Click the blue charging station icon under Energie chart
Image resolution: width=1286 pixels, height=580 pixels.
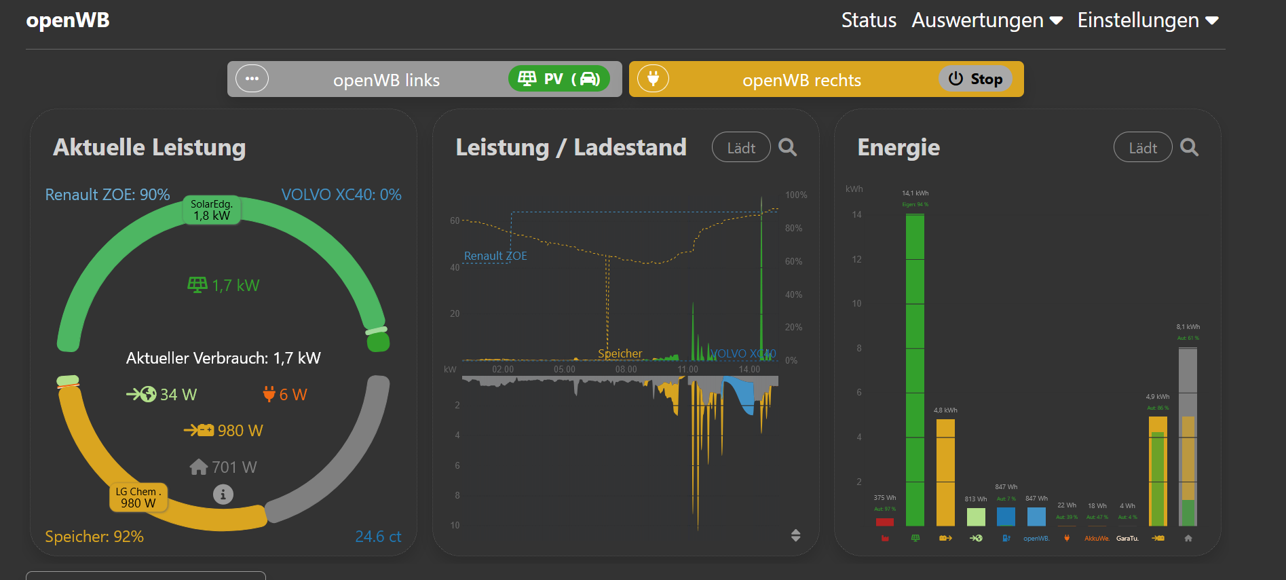tap(1006, 538)
